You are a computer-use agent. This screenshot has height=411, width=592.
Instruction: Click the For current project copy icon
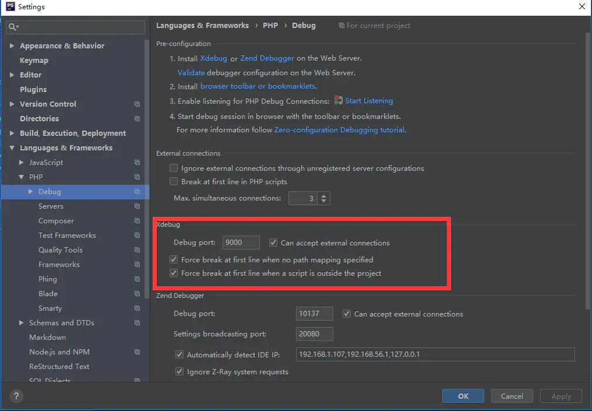click(341, 26)
